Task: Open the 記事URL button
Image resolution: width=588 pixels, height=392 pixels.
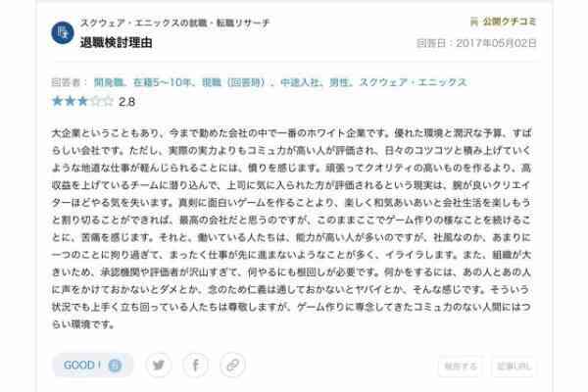Action: click(514, 367)
